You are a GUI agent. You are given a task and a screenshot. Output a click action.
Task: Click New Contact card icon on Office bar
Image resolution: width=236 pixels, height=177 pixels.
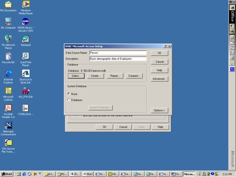point(232,53)
